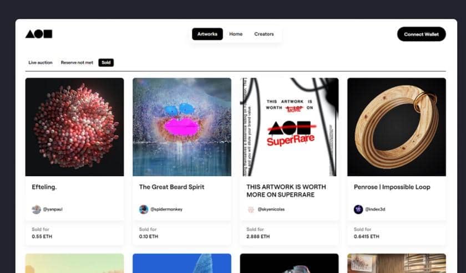466x273 pixels.
Task: Go to the Home tab
Action: [x=236, y=34]
